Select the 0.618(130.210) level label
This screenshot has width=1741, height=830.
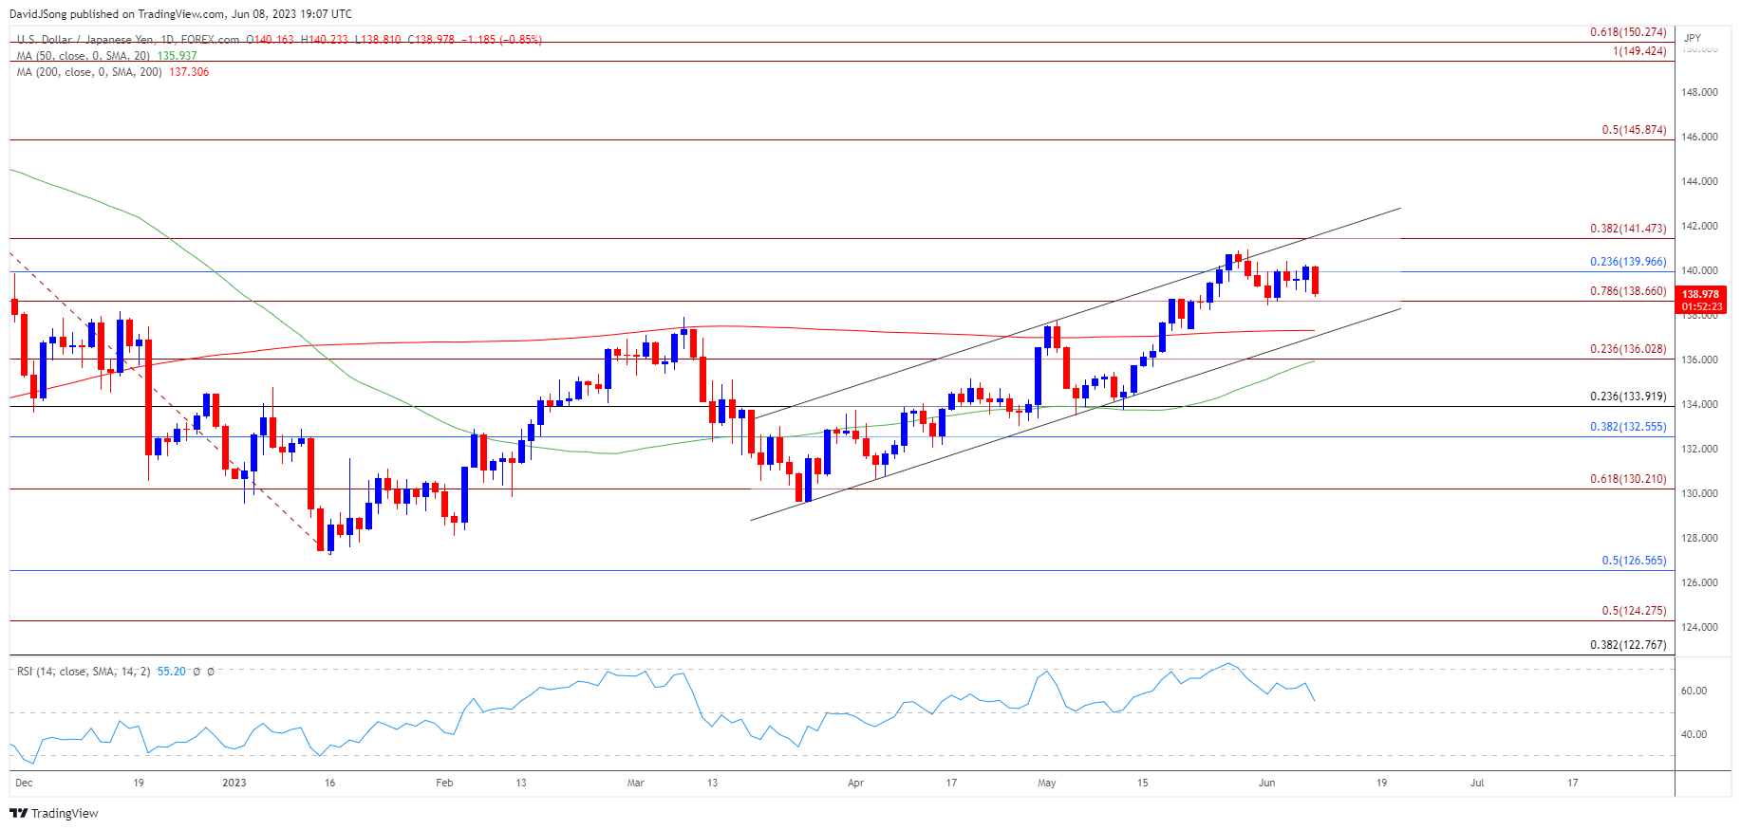tap(1628, 479)
